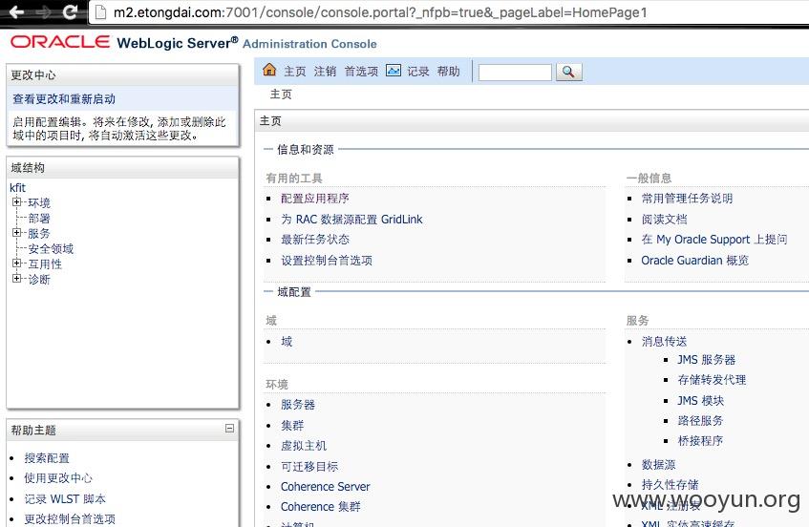Click the browser URL address bar
The image size is (809, 527).
coord(449,11)
